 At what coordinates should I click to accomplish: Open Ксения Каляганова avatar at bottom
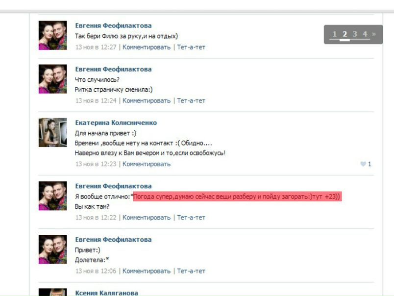point(53,292)
